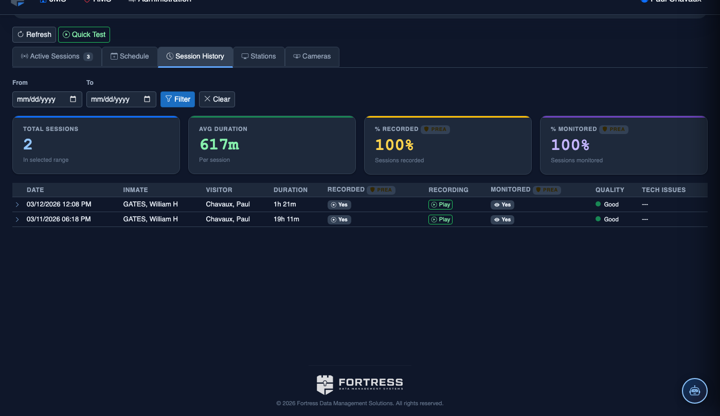720x416 pixels.
Task: Click PREA badge on % Recorded card
Action: coord(435,129)
